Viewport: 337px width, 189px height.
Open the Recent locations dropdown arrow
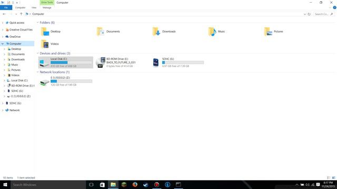pos(16,14)
